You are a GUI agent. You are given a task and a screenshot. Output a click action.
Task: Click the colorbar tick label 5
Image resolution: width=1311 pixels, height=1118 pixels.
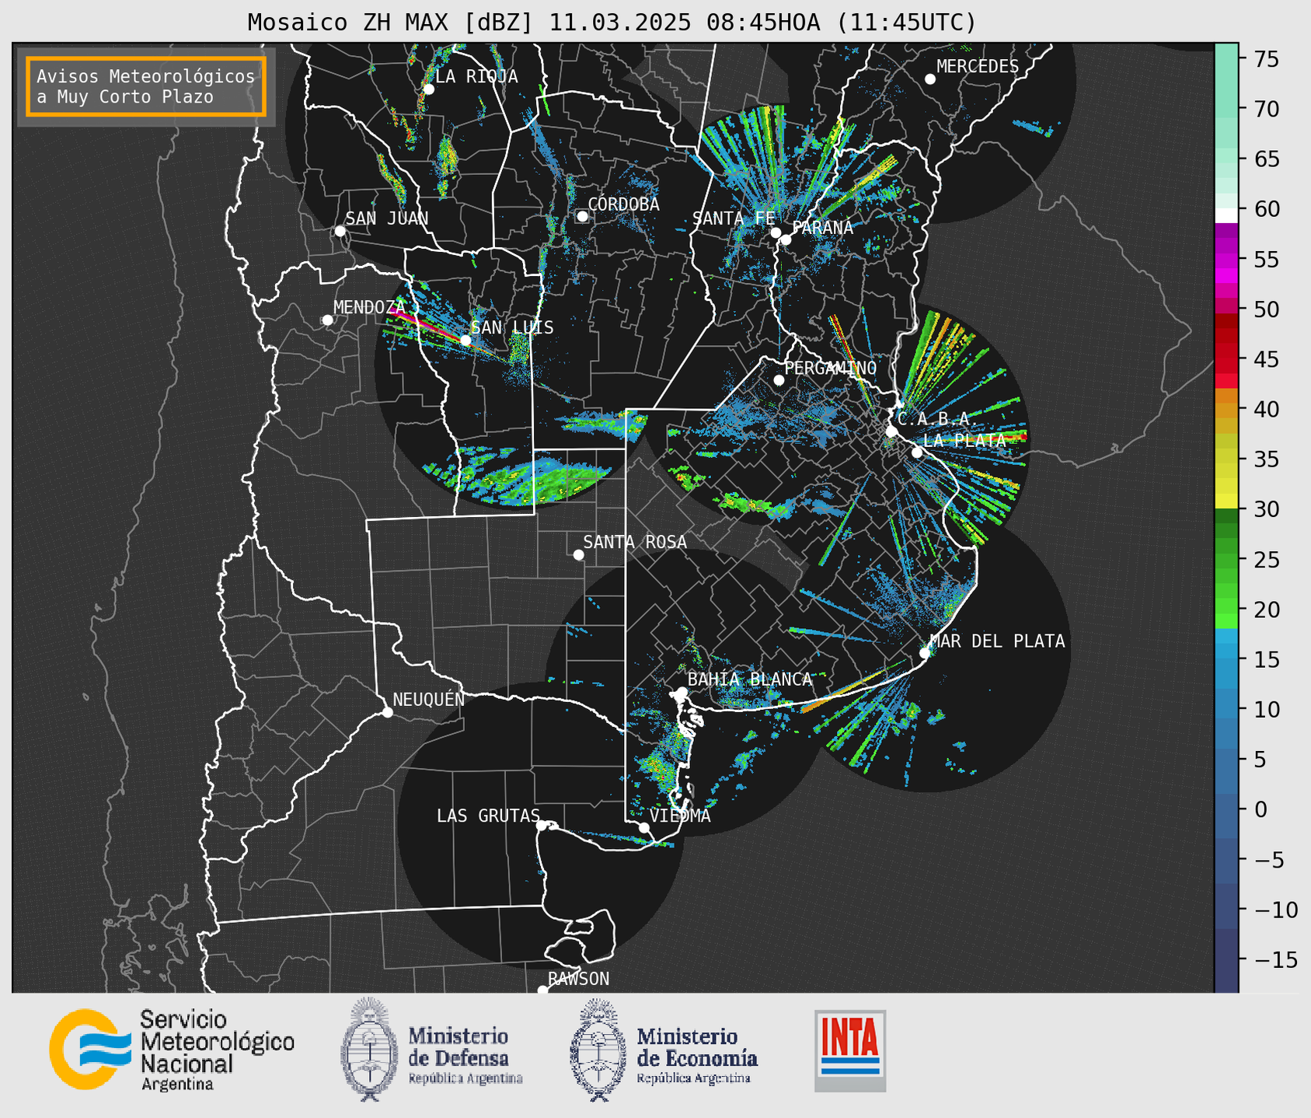pos(1260,759)
